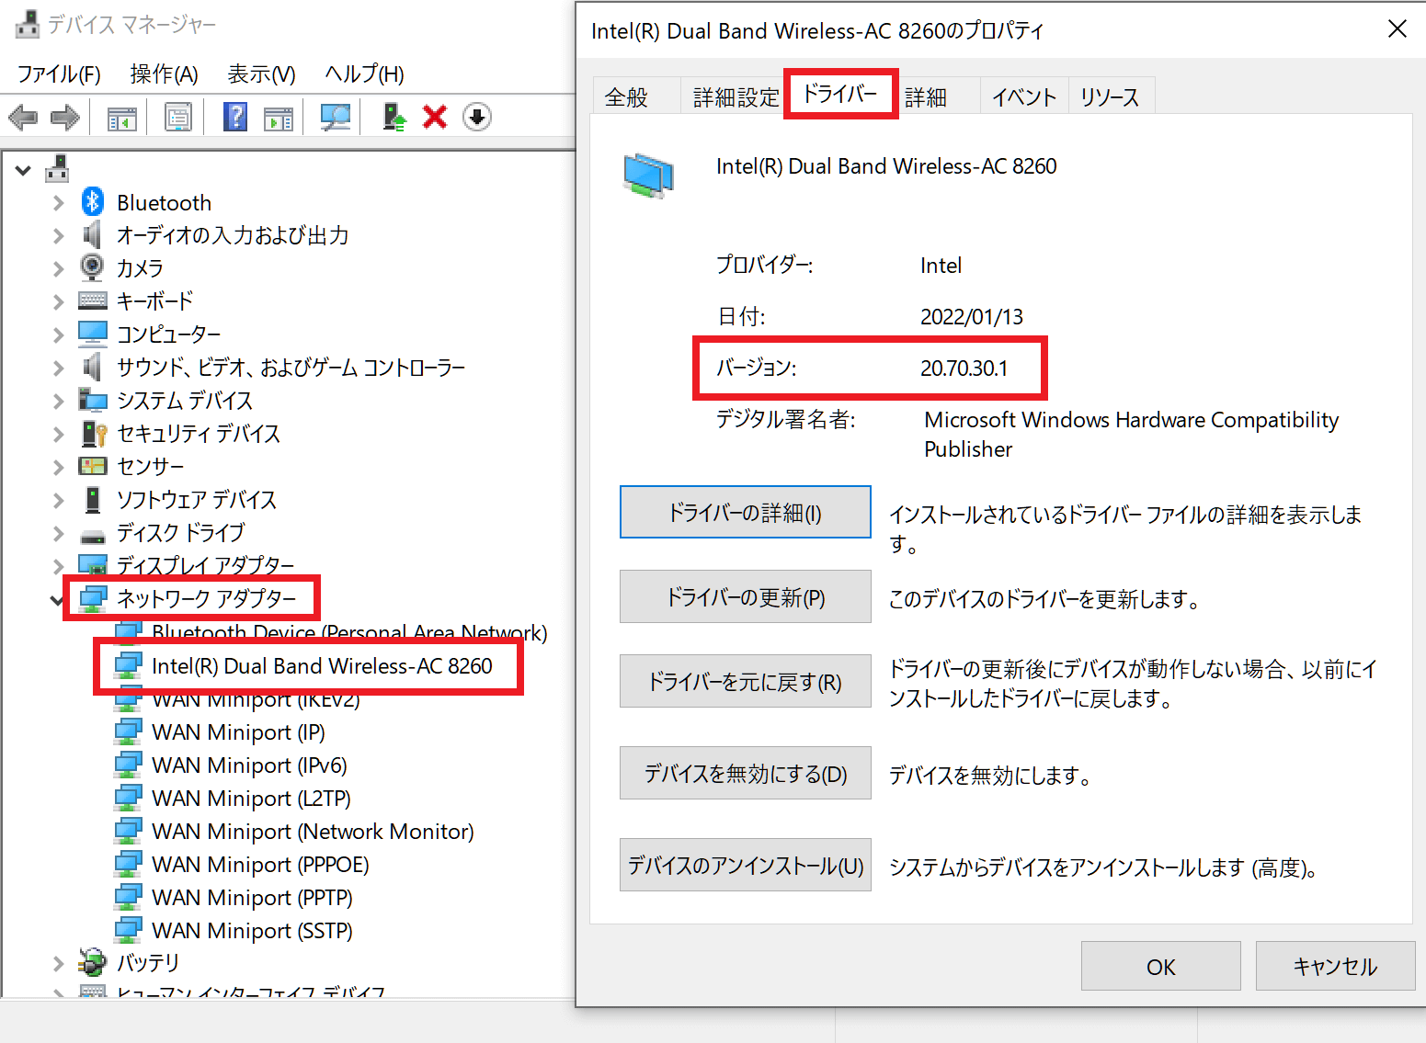The height and width of the screenshot is (1043, 1426).
Task: Select Intel(R) Dual Band Wireless-AC 8260 tree item
Action: tap(322, 665)
